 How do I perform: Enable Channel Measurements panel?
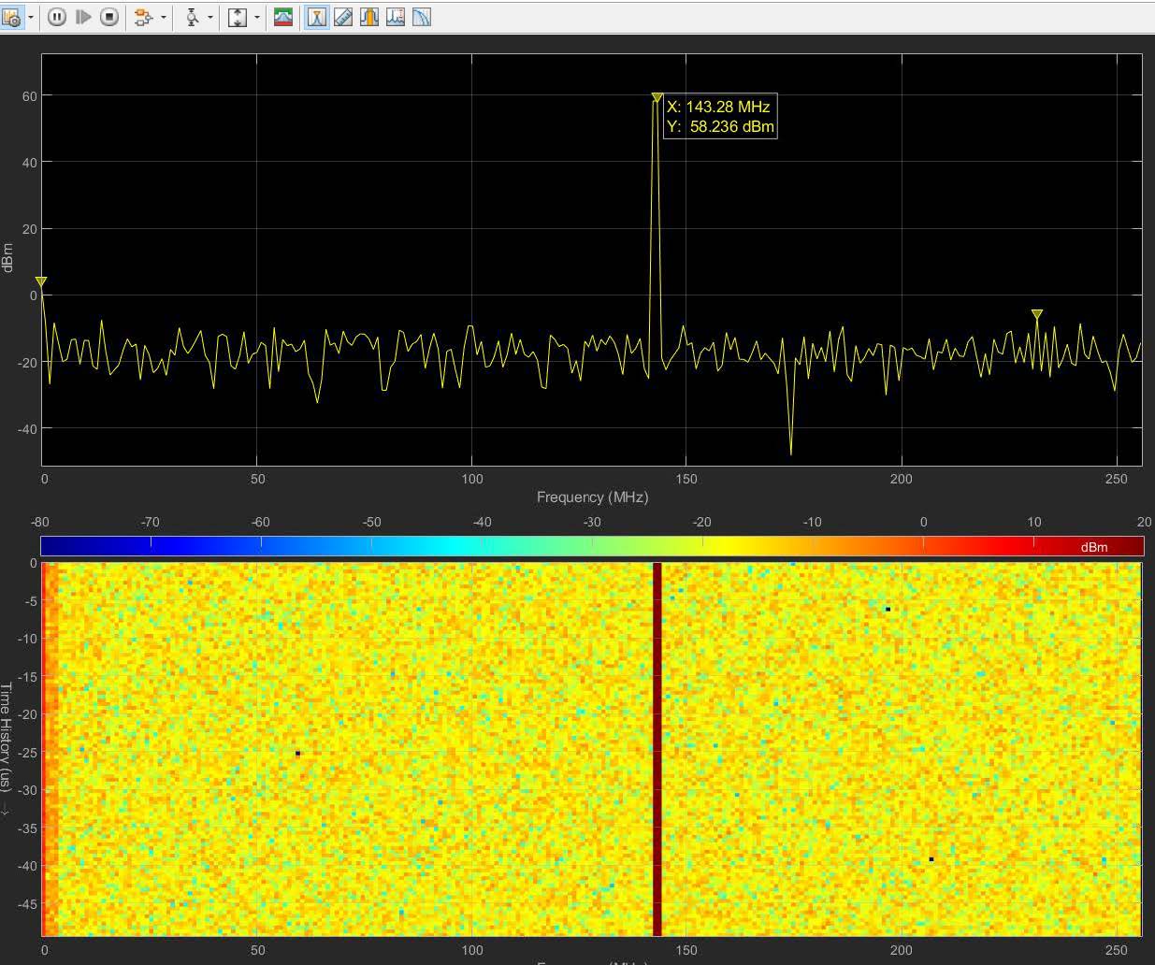click(x=369, y=17)
